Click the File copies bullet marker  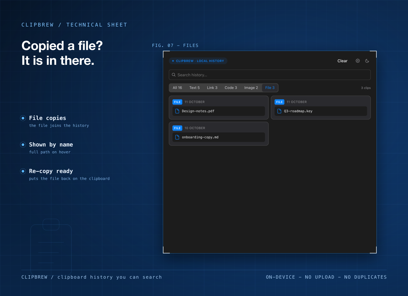coord(23,118)
